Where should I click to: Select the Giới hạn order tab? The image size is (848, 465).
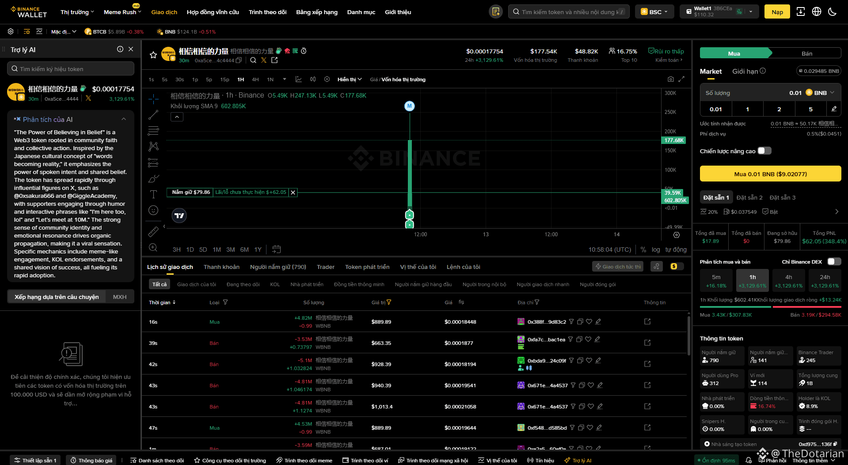point(745,71)
